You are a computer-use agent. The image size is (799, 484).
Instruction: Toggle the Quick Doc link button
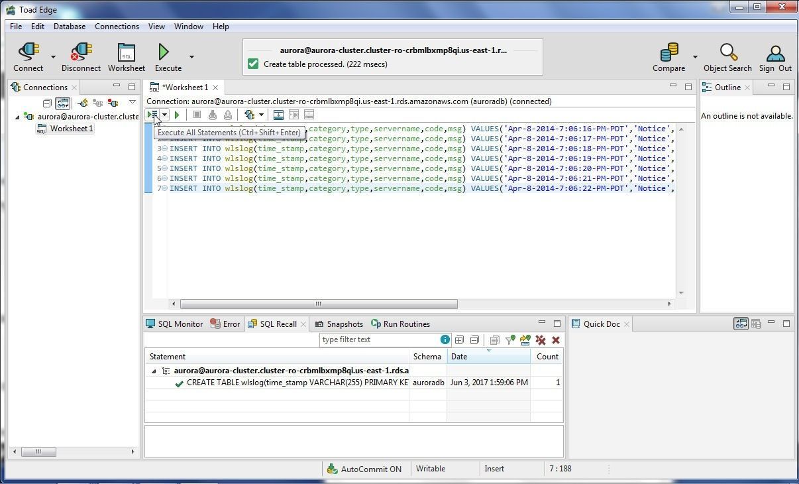(x=741, y=324)
